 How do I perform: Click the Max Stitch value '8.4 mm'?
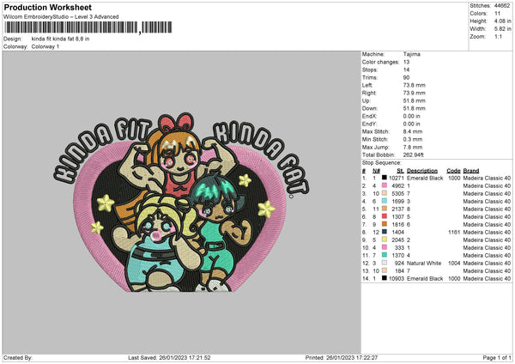pos(413,131)
